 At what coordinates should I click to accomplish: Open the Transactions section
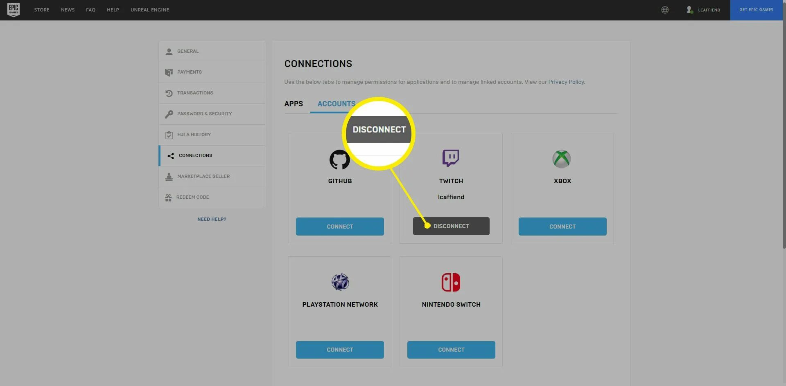tap(212, 93)
